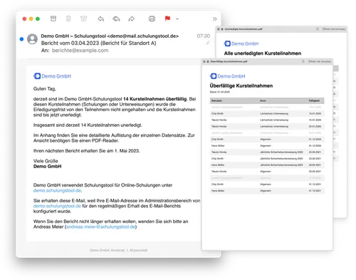Screen dimensions: 356x280
Task: Click the Kurs column header
Action: [x=263, y=100]
